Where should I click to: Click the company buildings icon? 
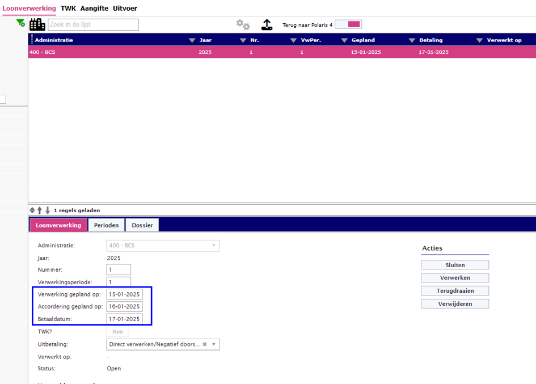37,24
